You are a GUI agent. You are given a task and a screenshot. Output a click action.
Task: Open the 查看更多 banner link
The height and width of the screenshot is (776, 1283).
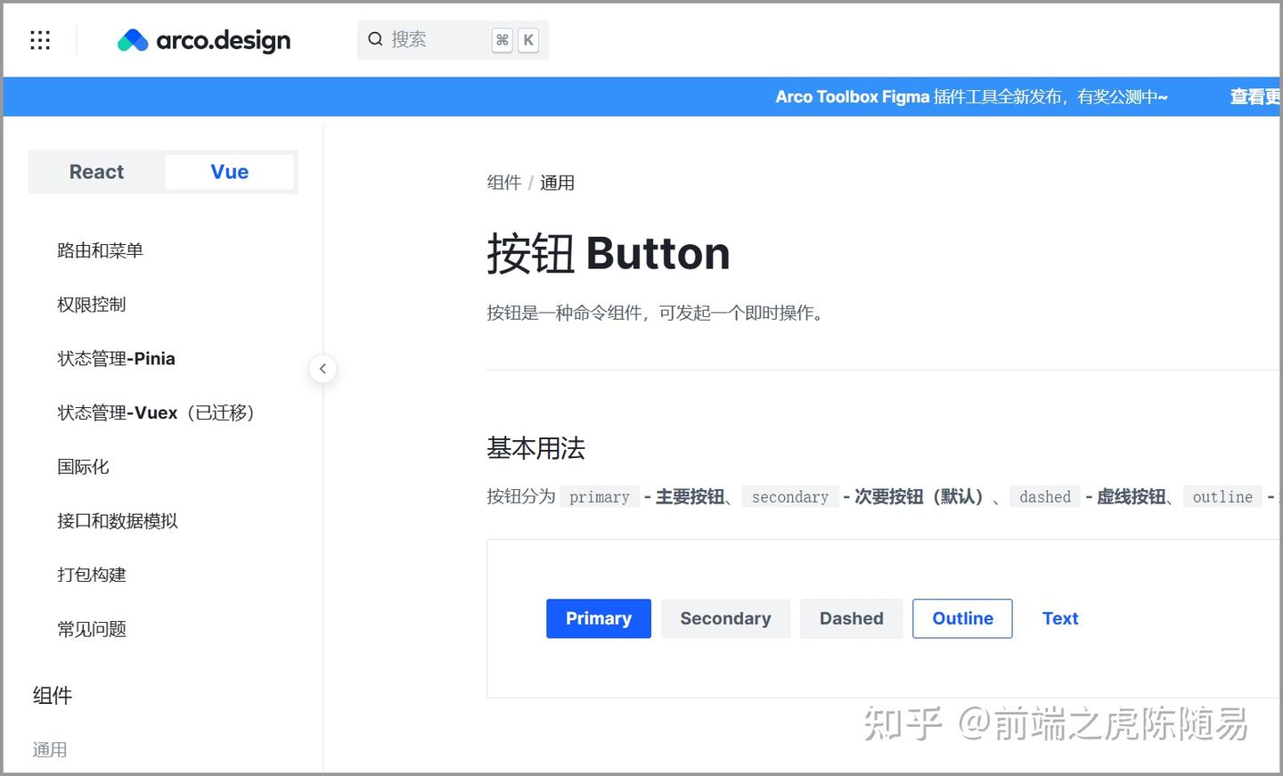point(1254,96)
